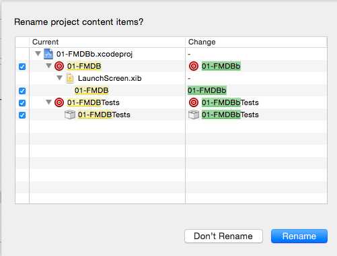The width and height of the screenshot is (337, 256).
Task: Click the 01-FMDBbTests target icon in Change column
Action: pyautogui.click(x=194, y=102)
